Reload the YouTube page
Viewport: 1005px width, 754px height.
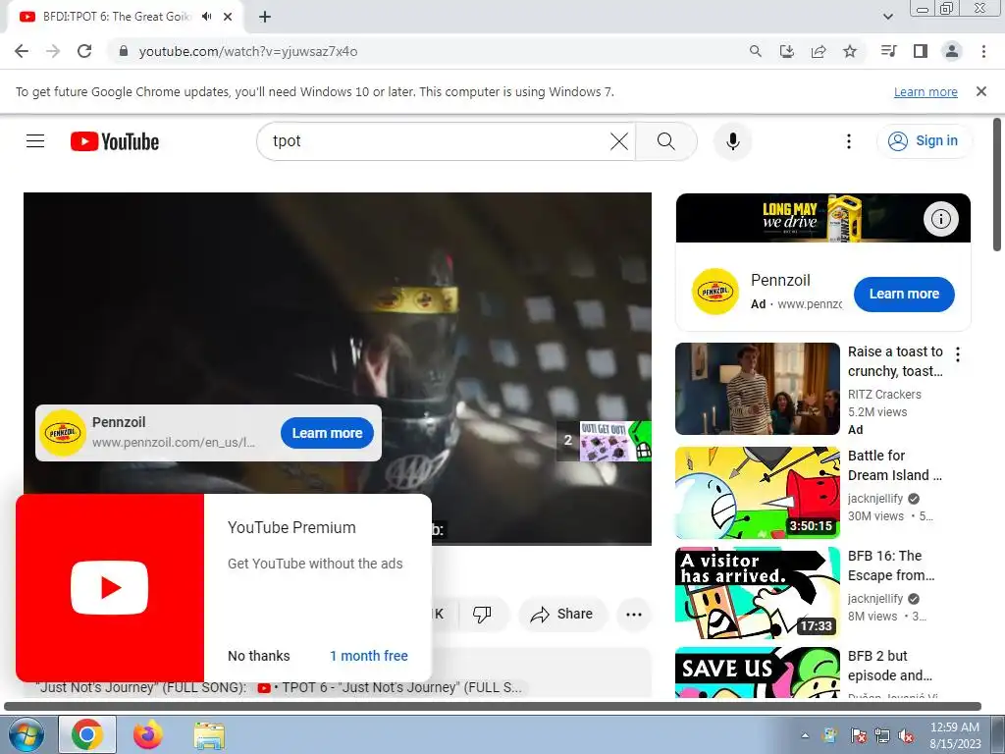click(x=84, y=51)
